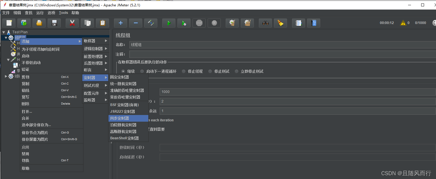Click the Cut scissors toolbar icon
The height and width of the screenshot is (179, 436).
pos(72,23)
